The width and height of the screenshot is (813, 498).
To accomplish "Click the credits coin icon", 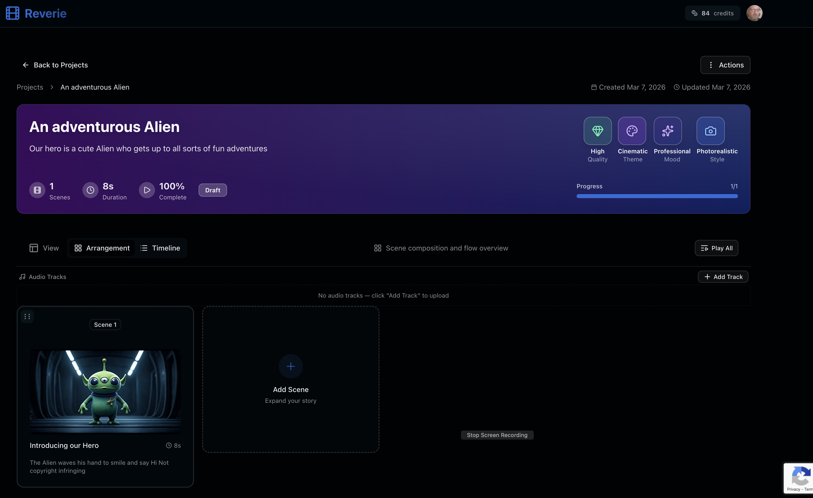I will click(694, 13).
